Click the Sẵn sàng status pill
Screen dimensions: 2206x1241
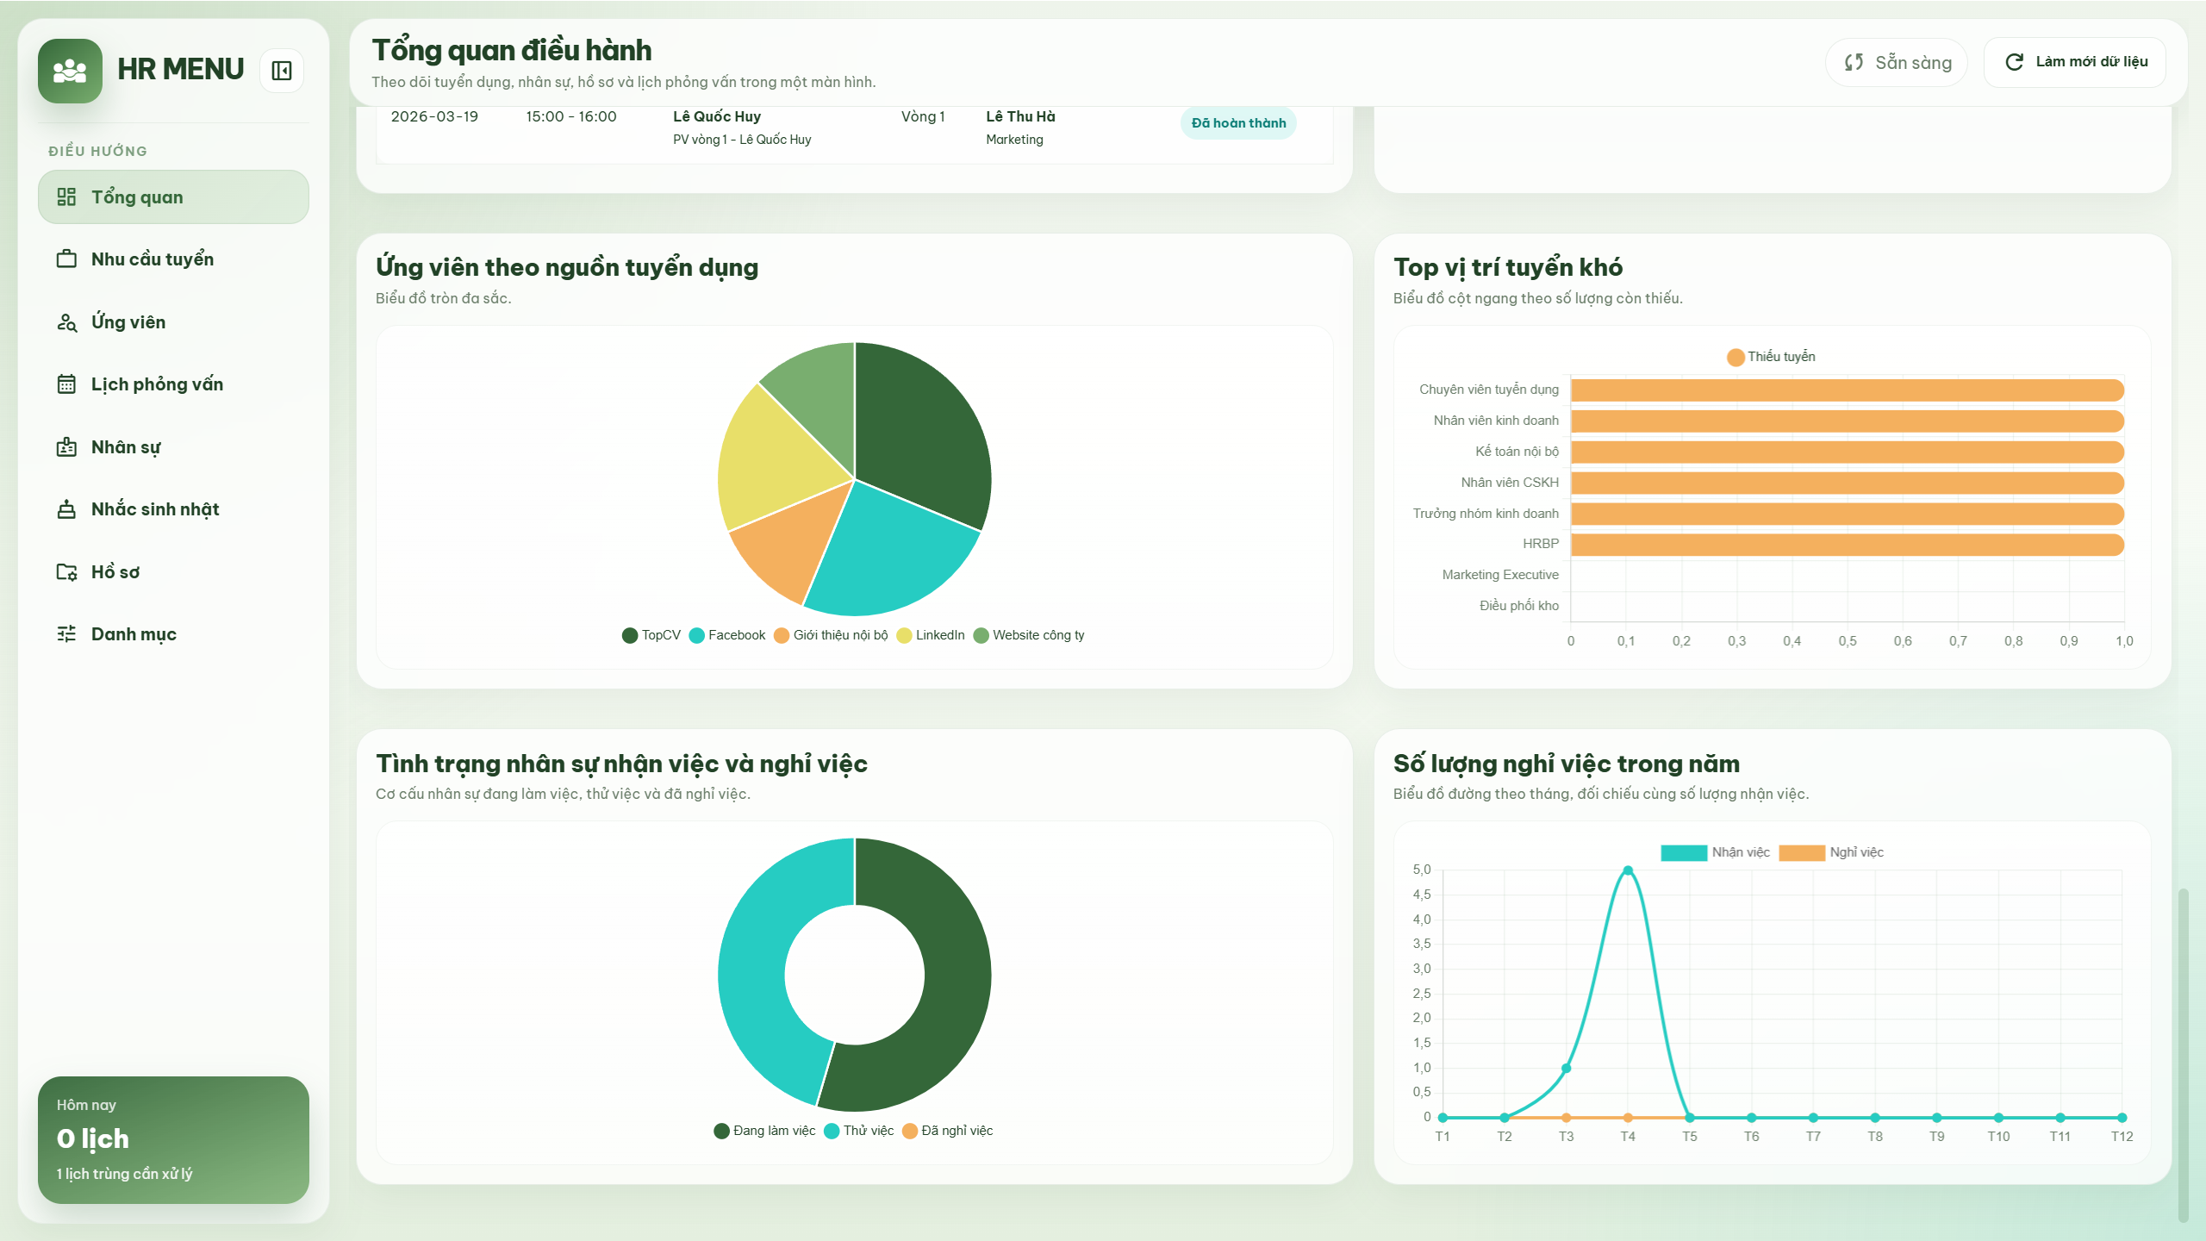click(x=1896, y=62)
